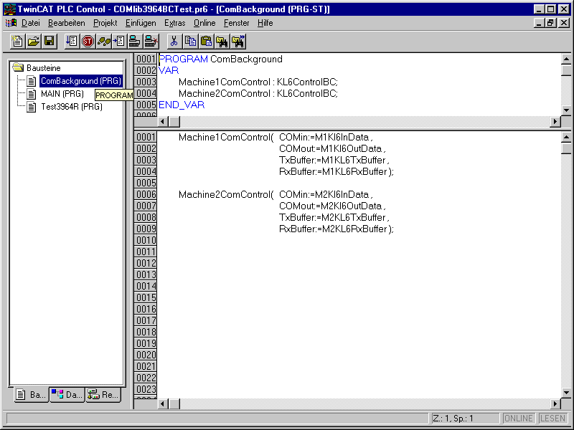Execute a single step with the footprints icon
This screenshot has width=574, height=430.
click(103, 42)
